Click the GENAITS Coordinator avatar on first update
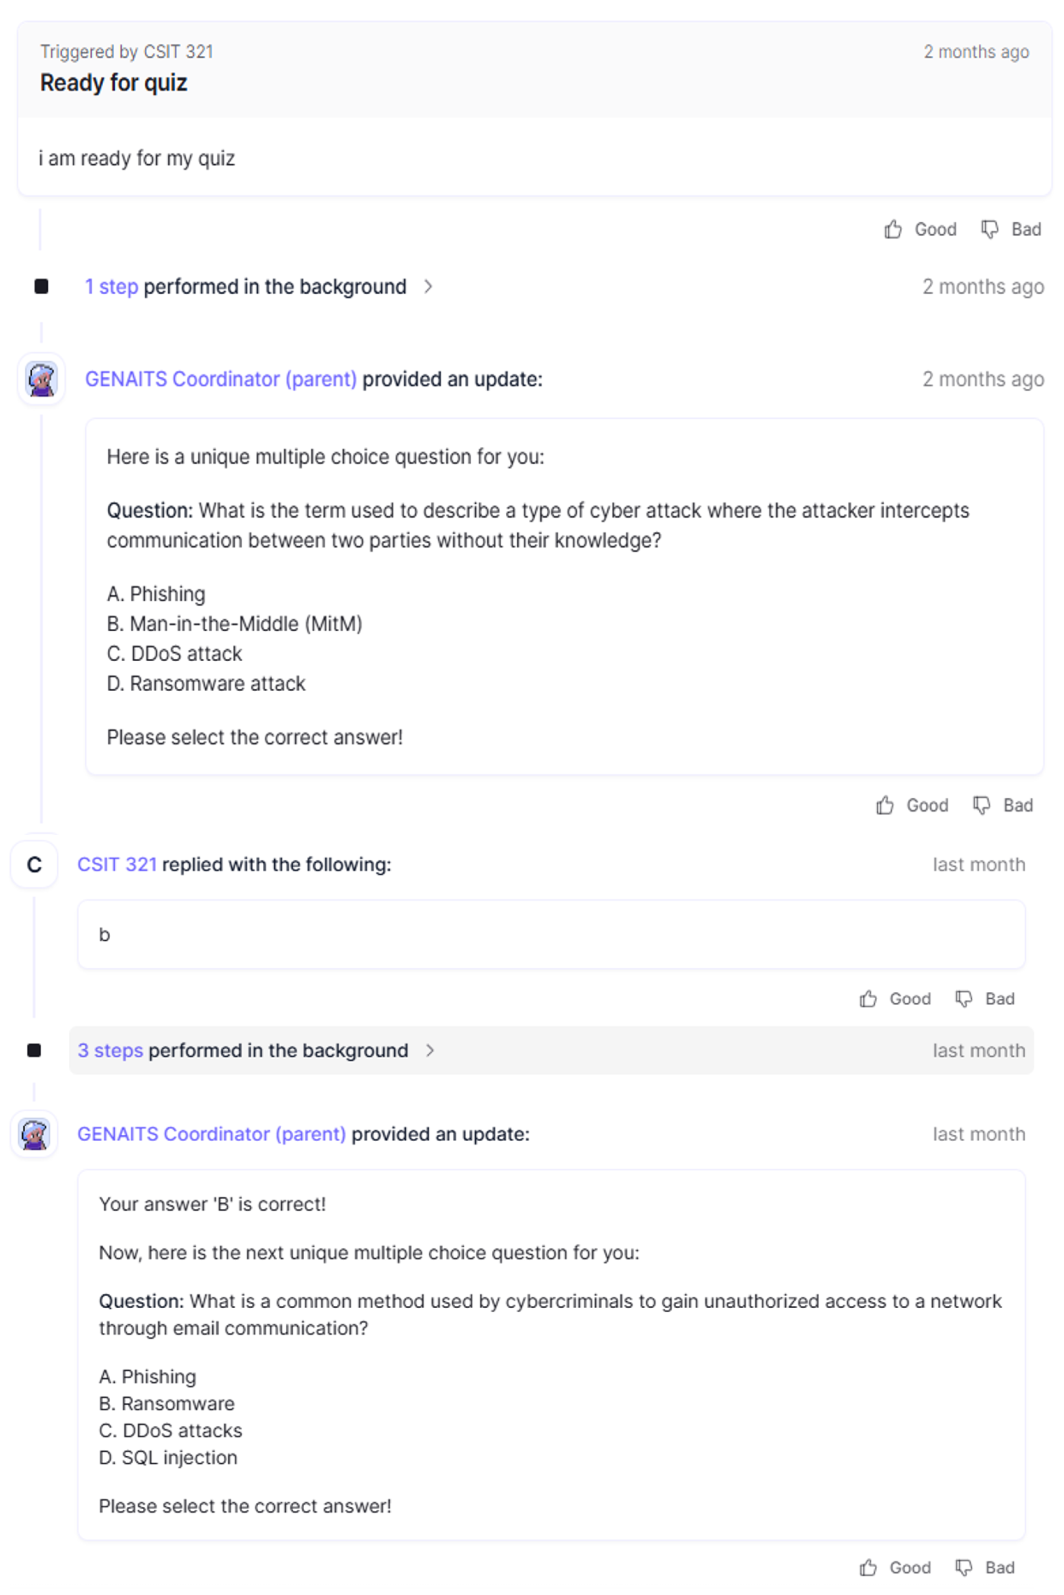Viewport: 1064px width, 1595px height. coord(41,379)
